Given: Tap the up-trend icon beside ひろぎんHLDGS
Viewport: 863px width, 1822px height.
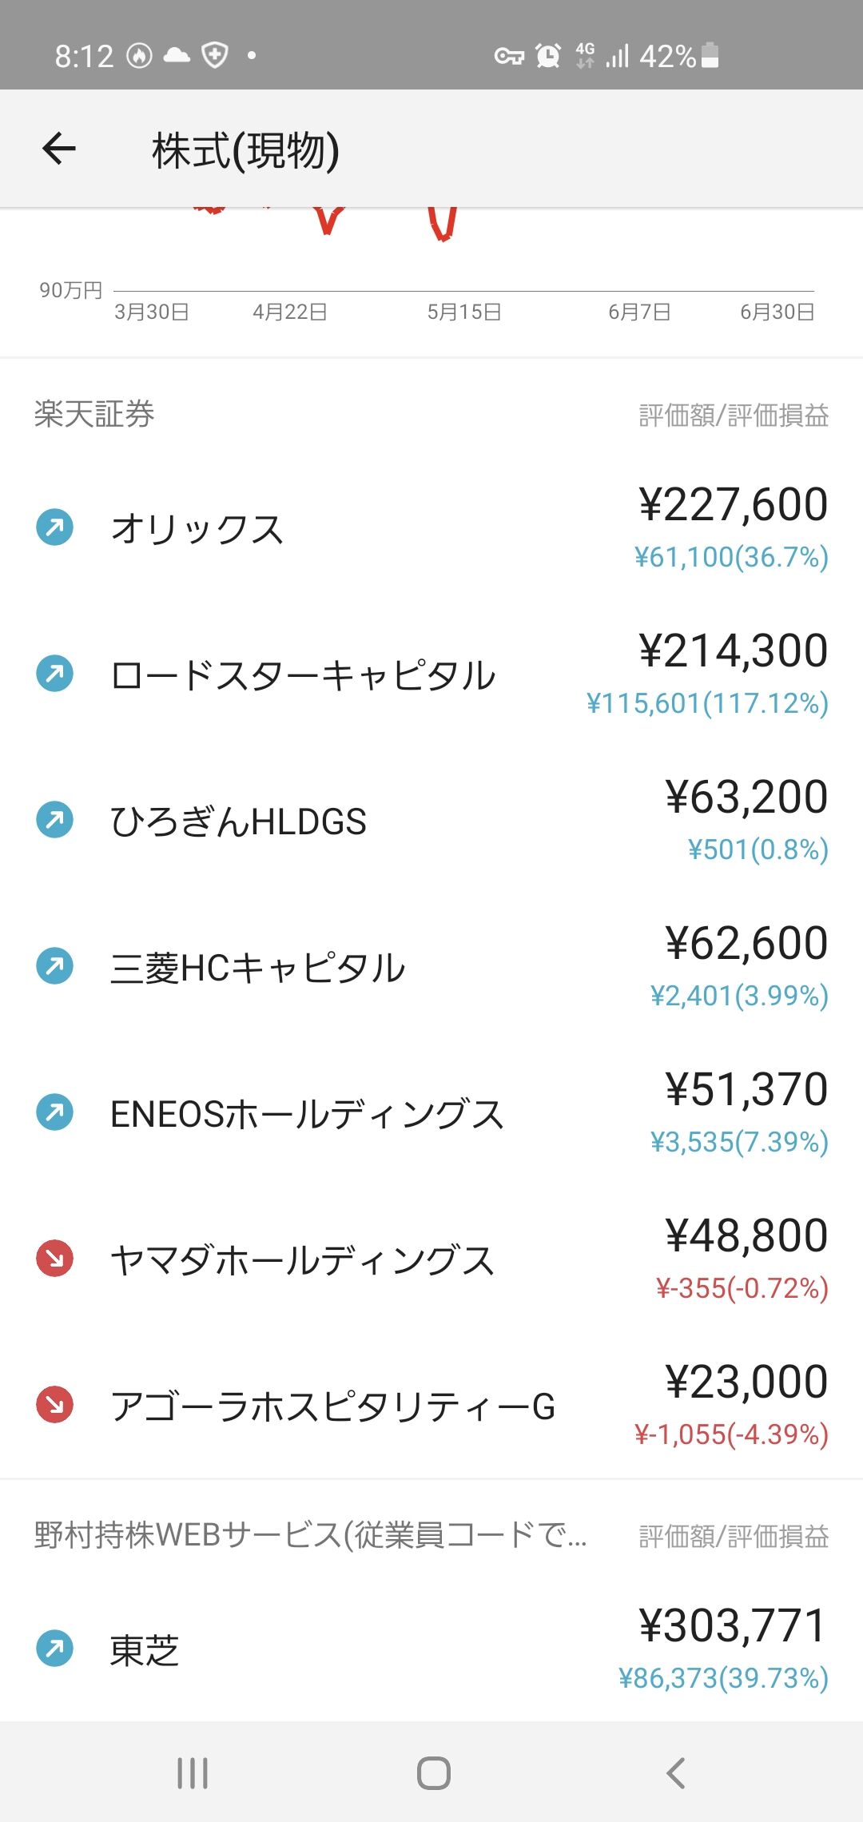Looking at the screenshot, I should pos(55,820).
